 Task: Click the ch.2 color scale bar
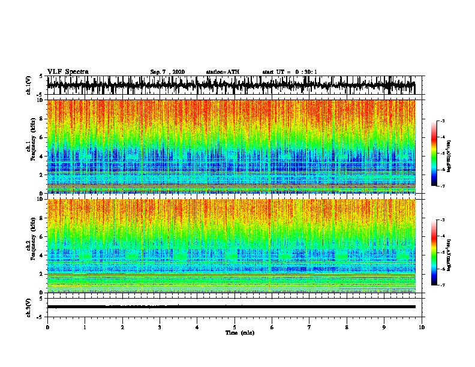click(x=434, y=252)
